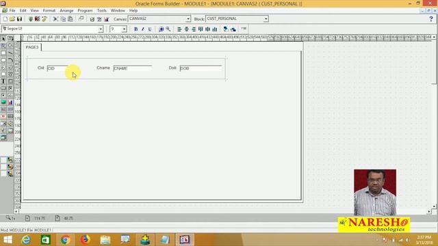Click the Align Right toolbar icon

tap(193, 29)
